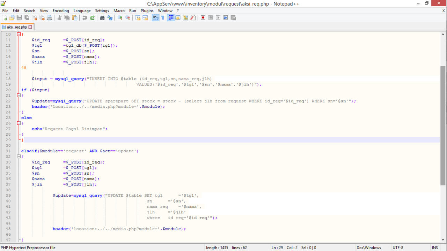Start macro recording with red circle icon

tap(203, 18)
